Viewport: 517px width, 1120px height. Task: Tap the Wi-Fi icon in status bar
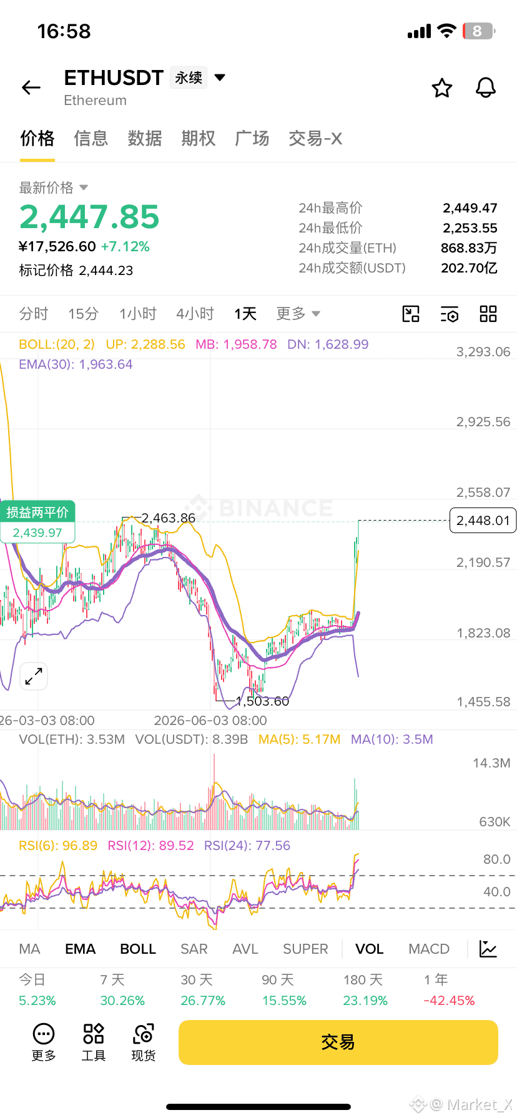pyautogui.click(x=446, y=31)
